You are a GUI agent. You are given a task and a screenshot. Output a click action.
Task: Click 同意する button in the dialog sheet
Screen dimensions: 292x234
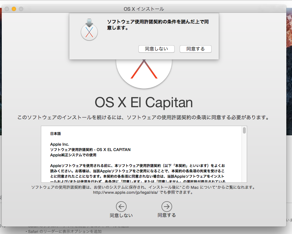(195, 49)
